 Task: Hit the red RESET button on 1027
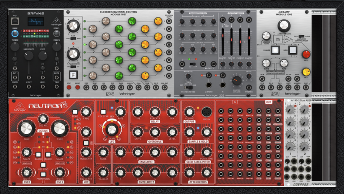pyautogui.click(x=77, y=87)
